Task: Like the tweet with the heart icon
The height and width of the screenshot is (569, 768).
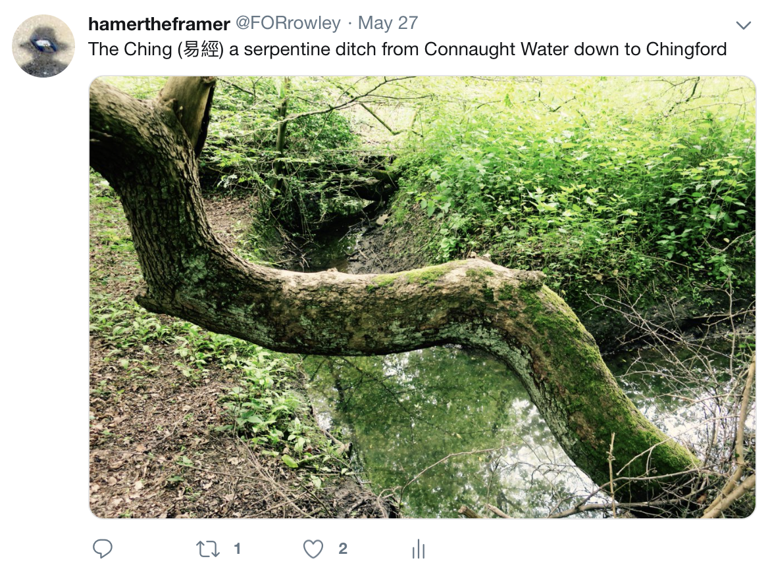Action: [313, 549]
